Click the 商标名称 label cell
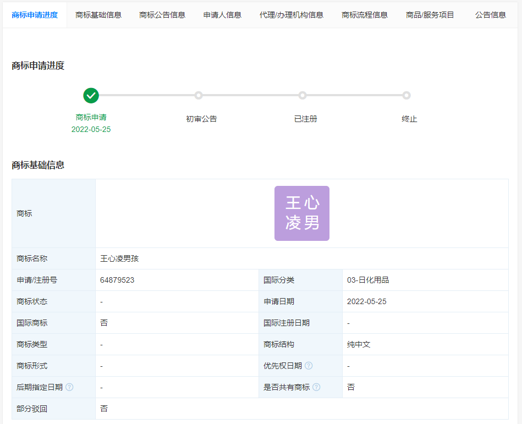This screenshot has height=424, width=522. coord(53,258)
